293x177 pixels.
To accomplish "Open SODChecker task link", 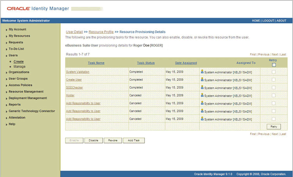I will (x=74, y=88).
